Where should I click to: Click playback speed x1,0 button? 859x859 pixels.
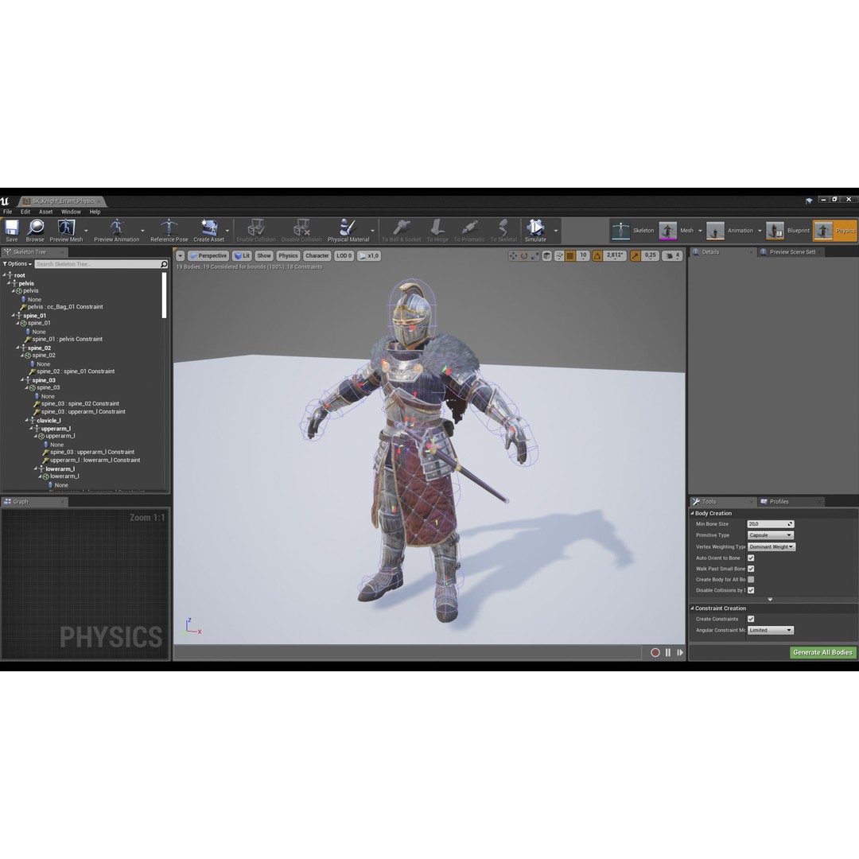tap(369, 256)
